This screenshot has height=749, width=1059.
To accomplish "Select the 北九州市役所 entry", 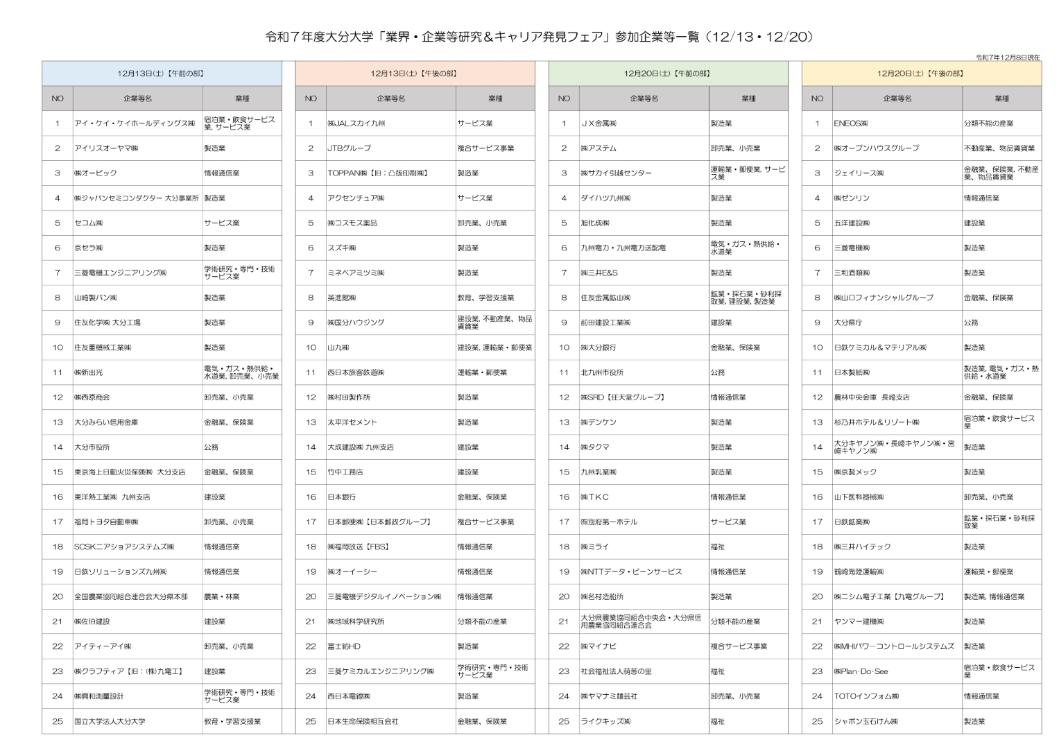I will tap(602, 372).
